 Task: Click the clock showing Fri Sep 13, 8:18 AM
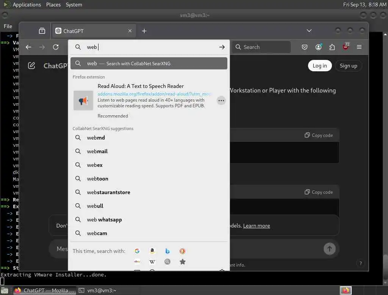(365, 5)
